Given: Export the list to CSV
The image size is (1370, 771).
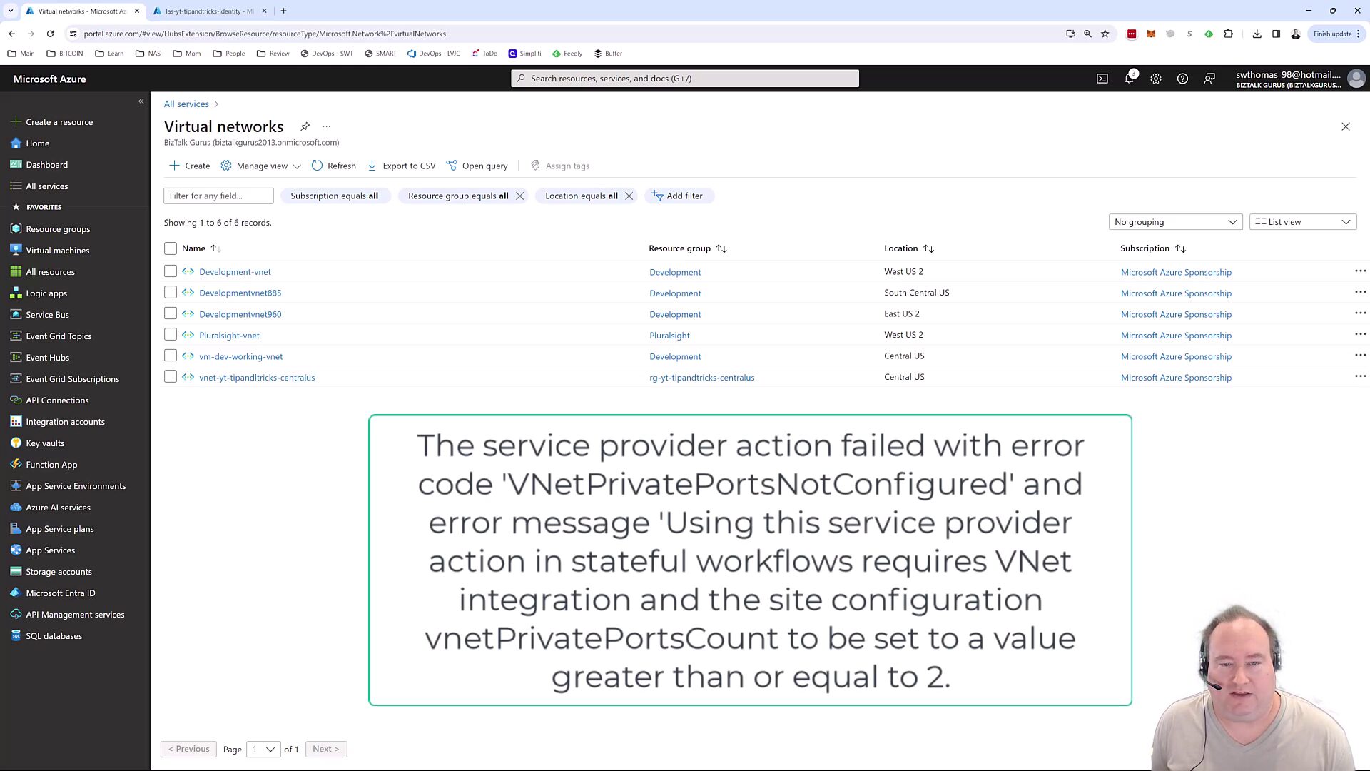Looking at the screenshot, I should [402, 166].
